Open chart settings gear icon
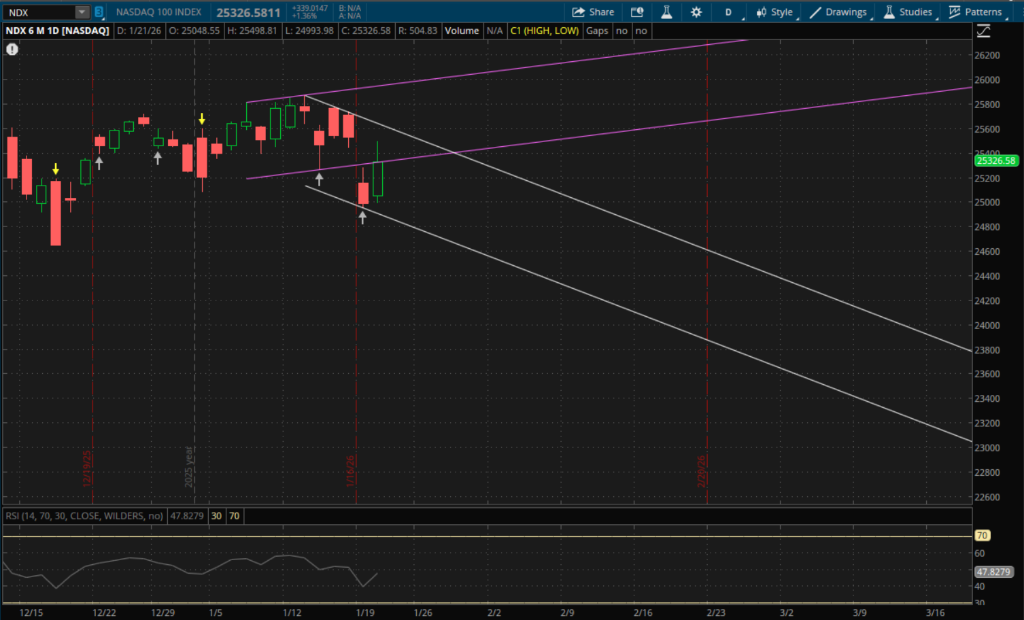Viewport: 1024px width, 620px height. click(x=696, y=12)
